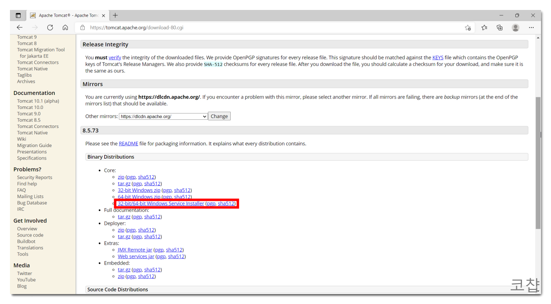
Task: Click the Change mirror button
Action: click(x=219, y=116)
